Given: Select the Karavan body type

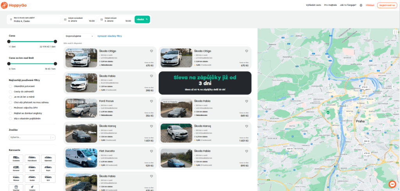Looking at the screenshot, I should pyautogui.click(x=16, y=169).
